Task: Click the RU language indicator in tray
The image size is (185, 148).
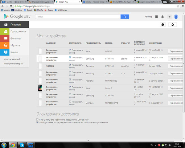Action: tap(152, 145)
